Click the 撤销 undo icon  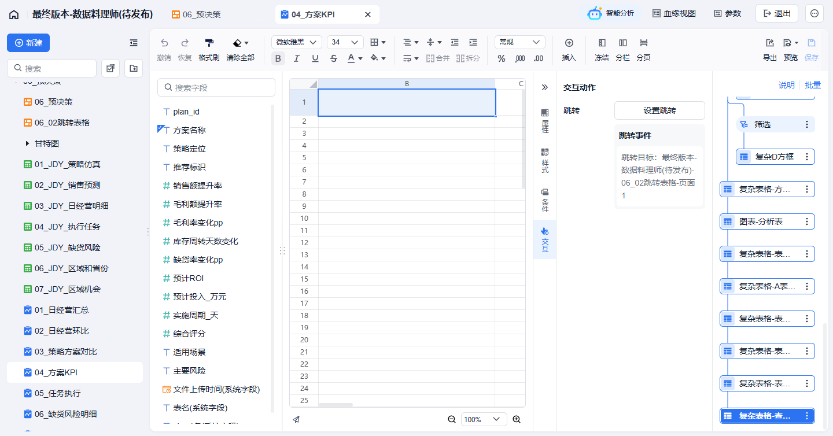[164, 43]
